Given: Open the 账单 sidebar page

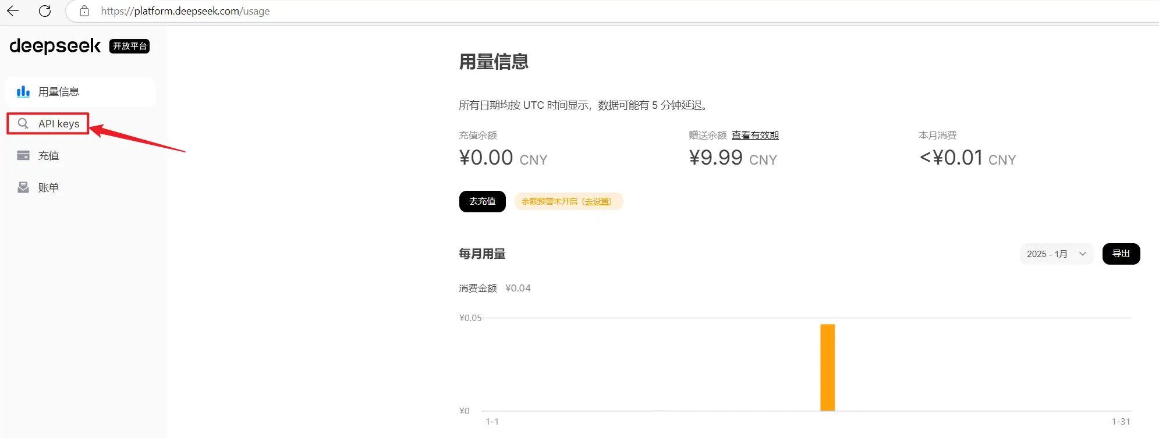Looking at the screenshot, I should [49, 188].
